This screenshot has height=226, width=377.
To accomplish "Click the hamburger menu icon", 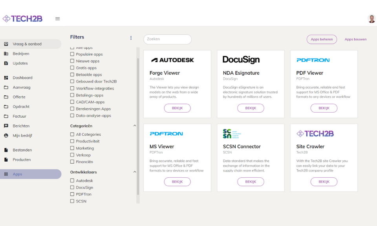I will pos(58,18).
